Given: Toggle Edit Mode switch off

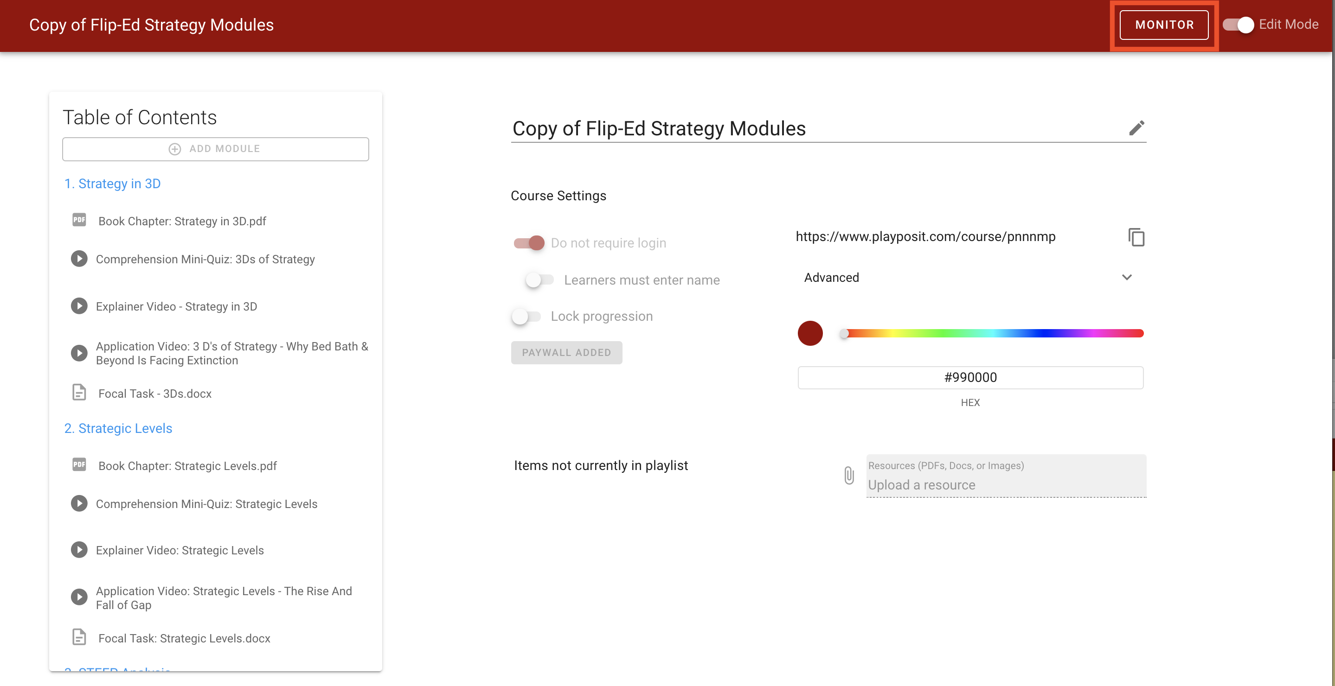Looking at the screenshot, I should (x=1238, y=24).
